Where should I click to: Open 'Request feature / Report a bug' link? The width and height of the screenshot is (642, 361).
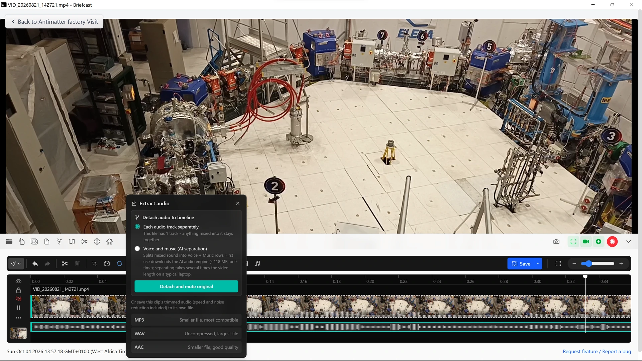point(597,351)
